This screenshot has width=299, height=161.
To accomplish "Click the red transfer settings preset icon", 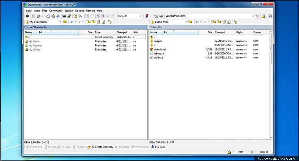I will (x=146, y=16).
